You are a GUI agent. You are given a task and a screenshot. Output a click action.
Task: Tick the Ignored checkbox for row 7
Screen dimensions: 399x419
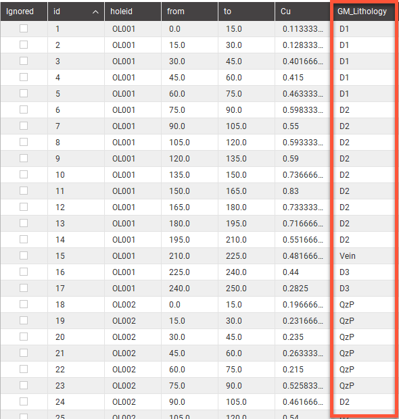[24, 126]
